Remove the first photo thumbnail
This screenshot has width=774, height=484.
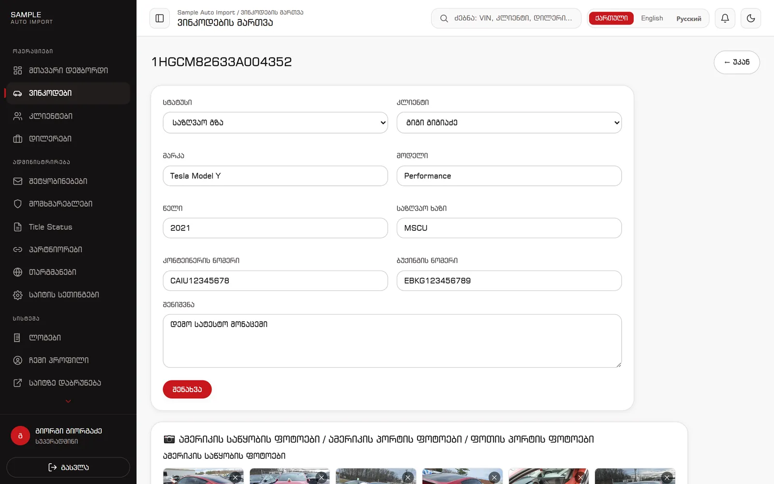(x=235, y=478)
